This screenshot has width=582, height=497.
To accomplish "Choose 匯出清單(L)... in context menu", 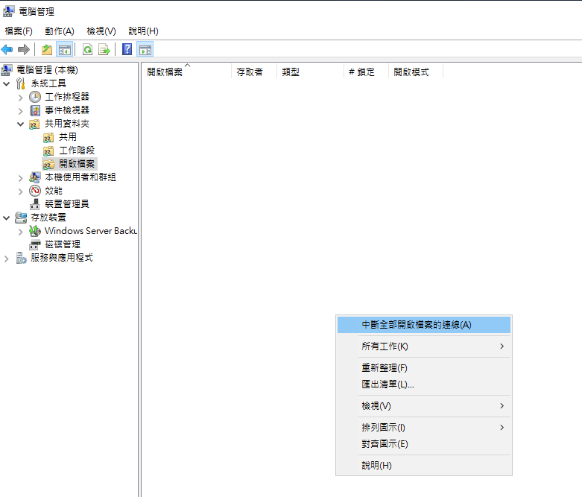I will 424,384.
